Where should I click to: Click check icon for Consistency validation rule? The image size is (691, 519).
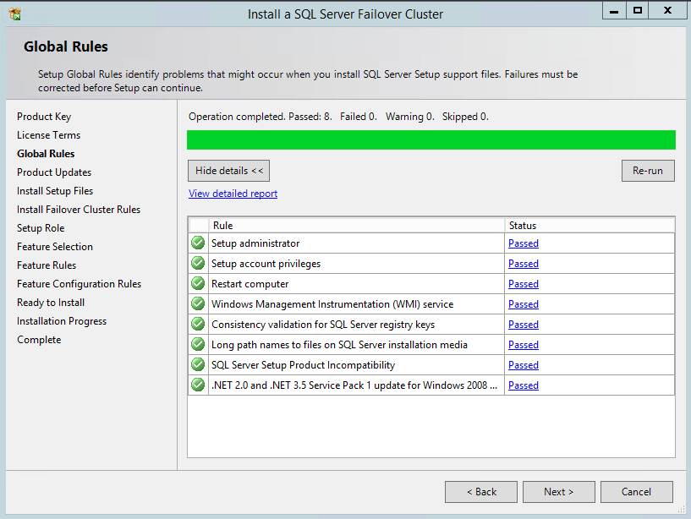tap(198, 325)
